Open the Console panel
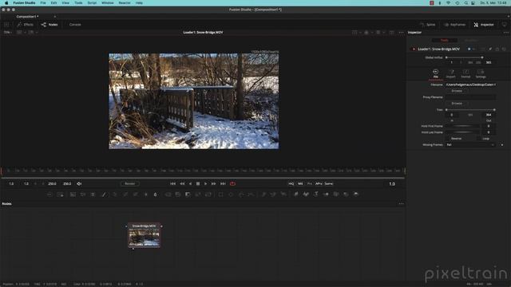 (x=75, y=25)
